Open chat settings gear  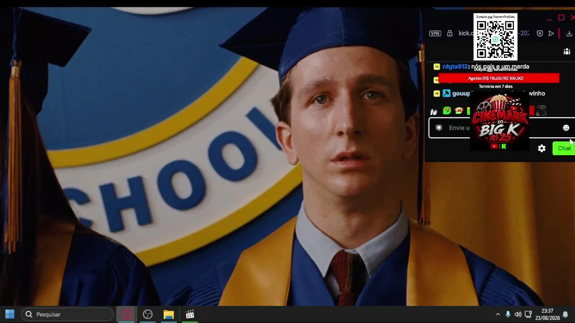click(542, 148)
